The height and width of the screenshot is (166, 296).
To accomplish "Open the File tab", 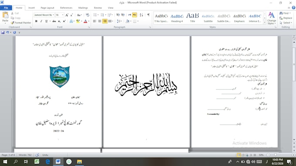I will pyautogui.click(x=6, y=8).
